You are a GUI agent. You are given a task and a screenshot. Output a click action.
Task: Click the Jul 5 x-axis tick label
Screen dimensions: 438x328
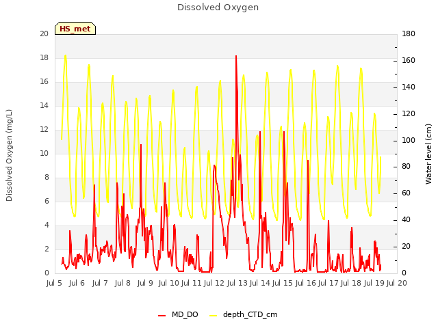[x=54, y=283]
